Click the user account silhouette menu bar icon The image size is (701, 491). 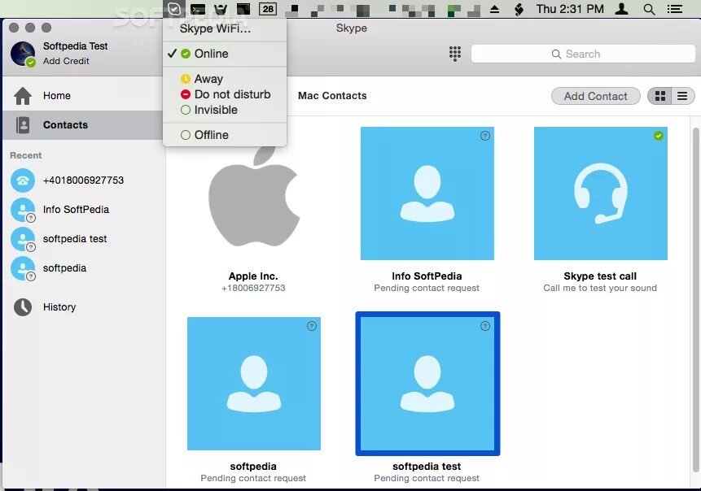point(621,9)
